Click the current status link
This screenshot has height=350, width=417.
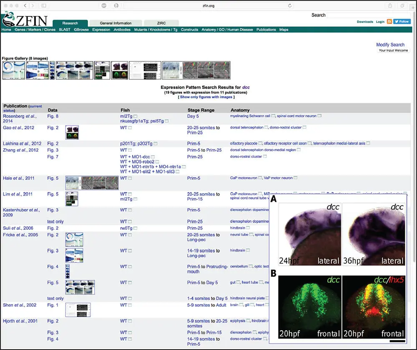click(23, 108)
